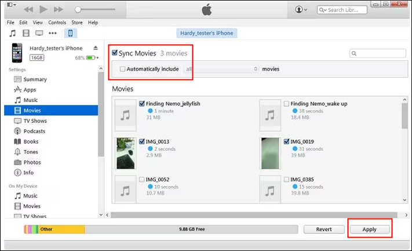The height and width of the screenshot is (251, 412).
Task: Switch to the Music library icon
Action: pyautogui.click(x=12, y=33)
